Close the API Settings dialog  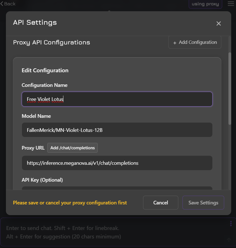click(219, 24)
